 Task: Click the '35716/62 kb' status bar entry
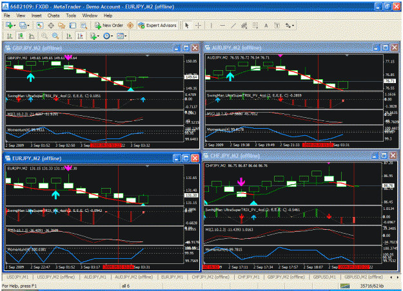click(x=372, y=286)
